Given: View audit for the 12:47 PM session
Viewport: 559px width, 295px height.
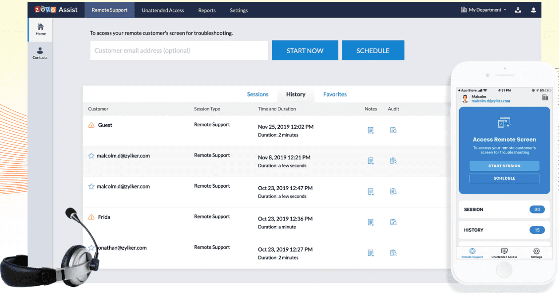Looking at the screenshot, I should pyautogui.click(x=393, y=191).
